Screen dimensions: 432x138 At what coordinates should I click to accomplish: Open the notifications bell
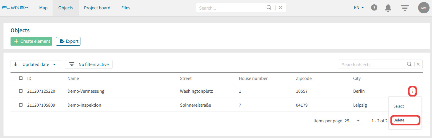pos(388,8)
